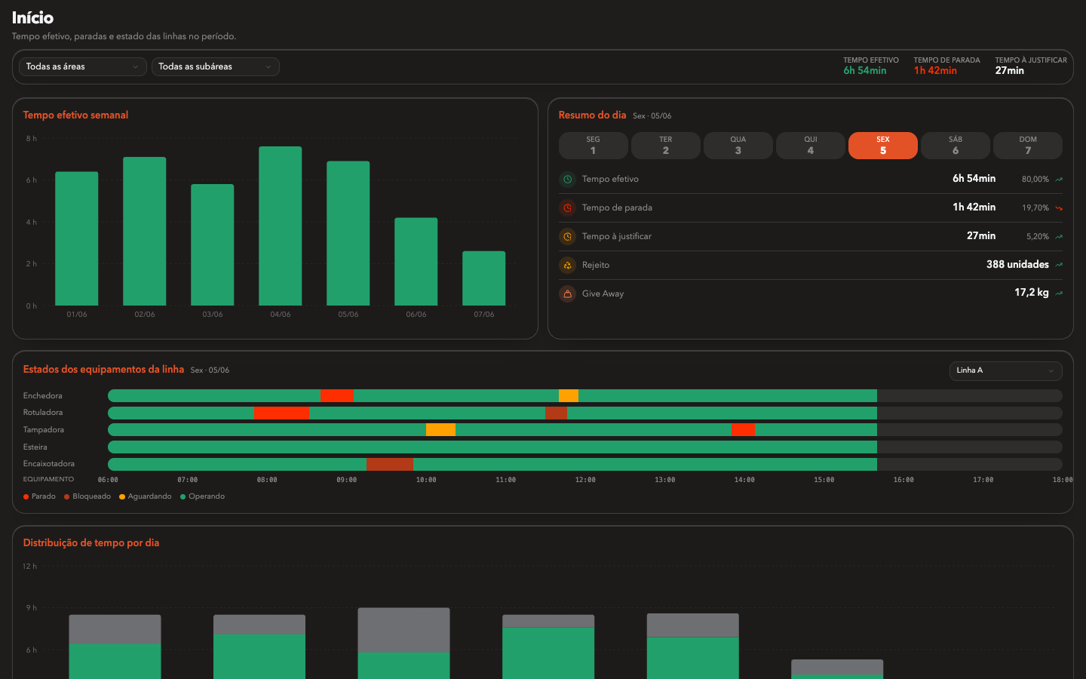This screenshot has height=679, width=1086.
Task: Click the Tempo efetivo semanal chart title
Action: (x=75, y=115)
